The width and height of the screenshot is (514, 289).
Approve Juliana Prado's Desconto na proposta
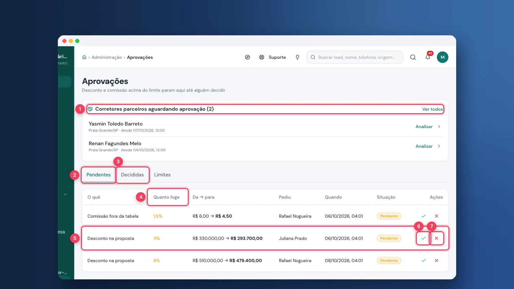[423, 238]
